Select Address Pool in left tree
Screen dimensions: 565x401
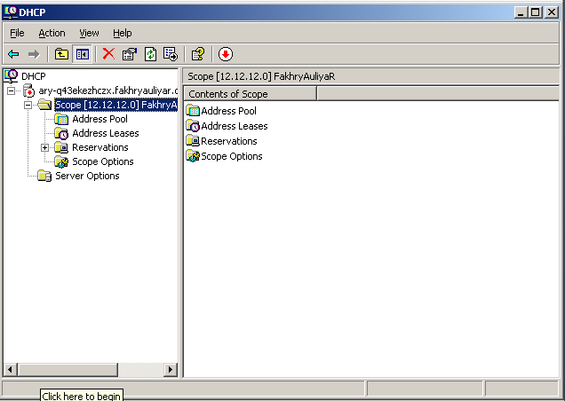click(99, 119)
